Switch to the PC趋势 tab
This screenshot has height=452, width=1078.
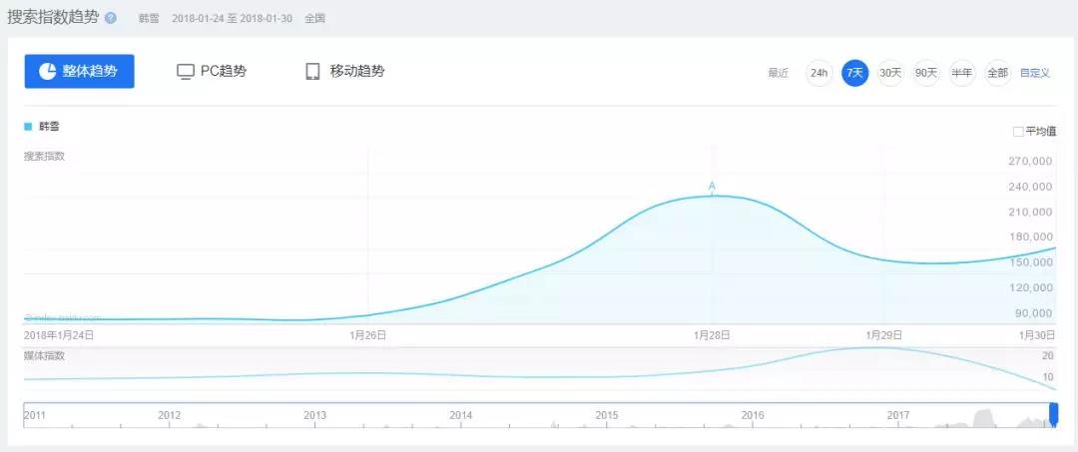click(x=212, y=72)
